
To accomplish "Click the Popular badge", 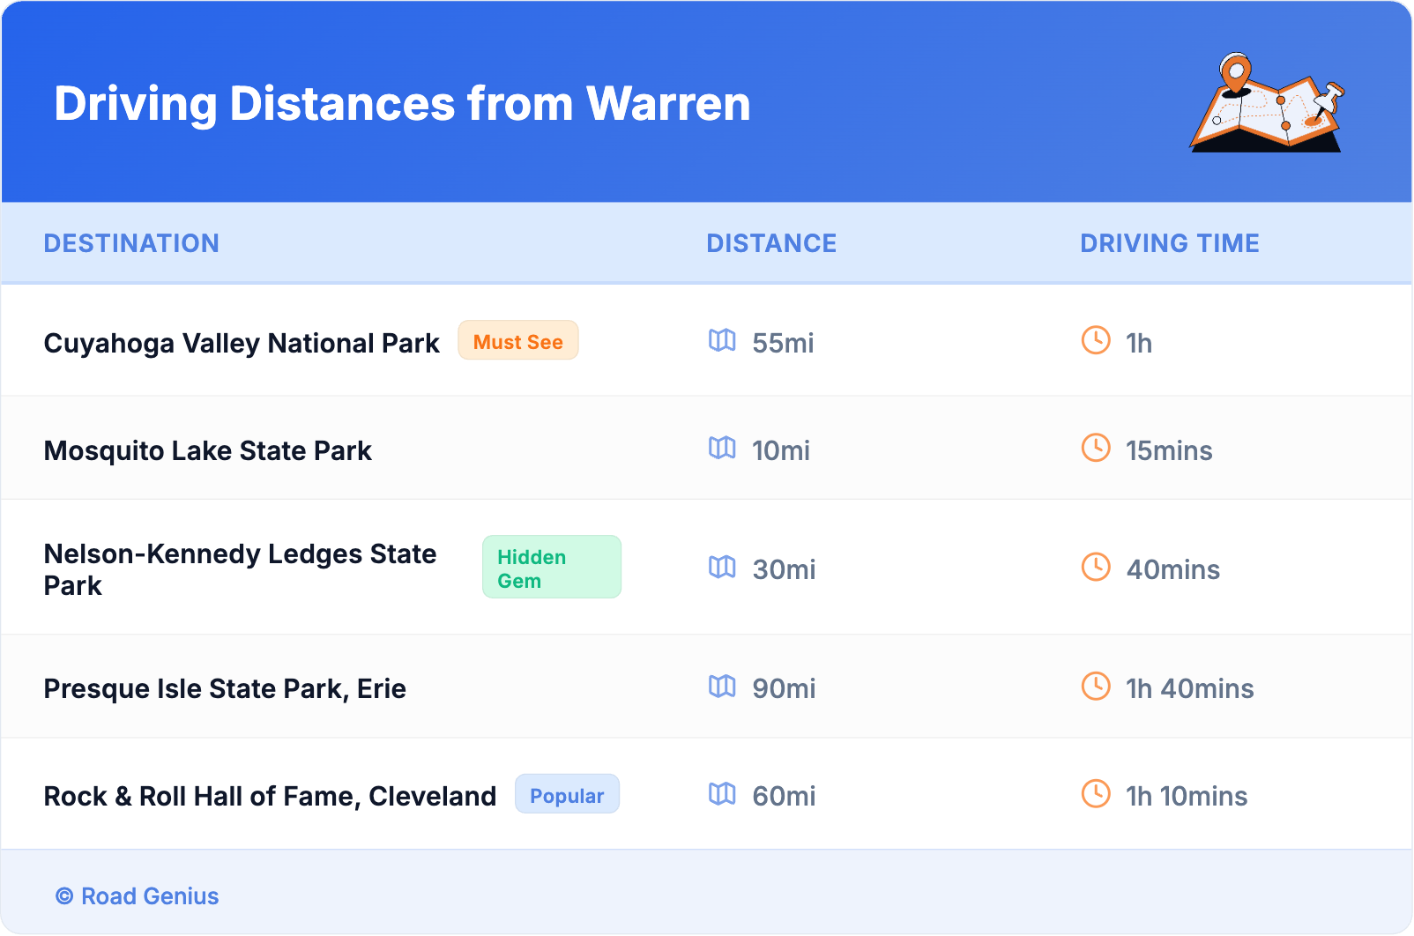I will [567, 795].
